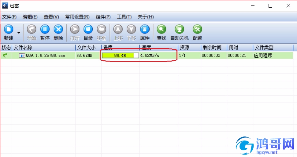Open the 组件(P) menu
This screenshot has height=157, width=297.
click(103, 17)
